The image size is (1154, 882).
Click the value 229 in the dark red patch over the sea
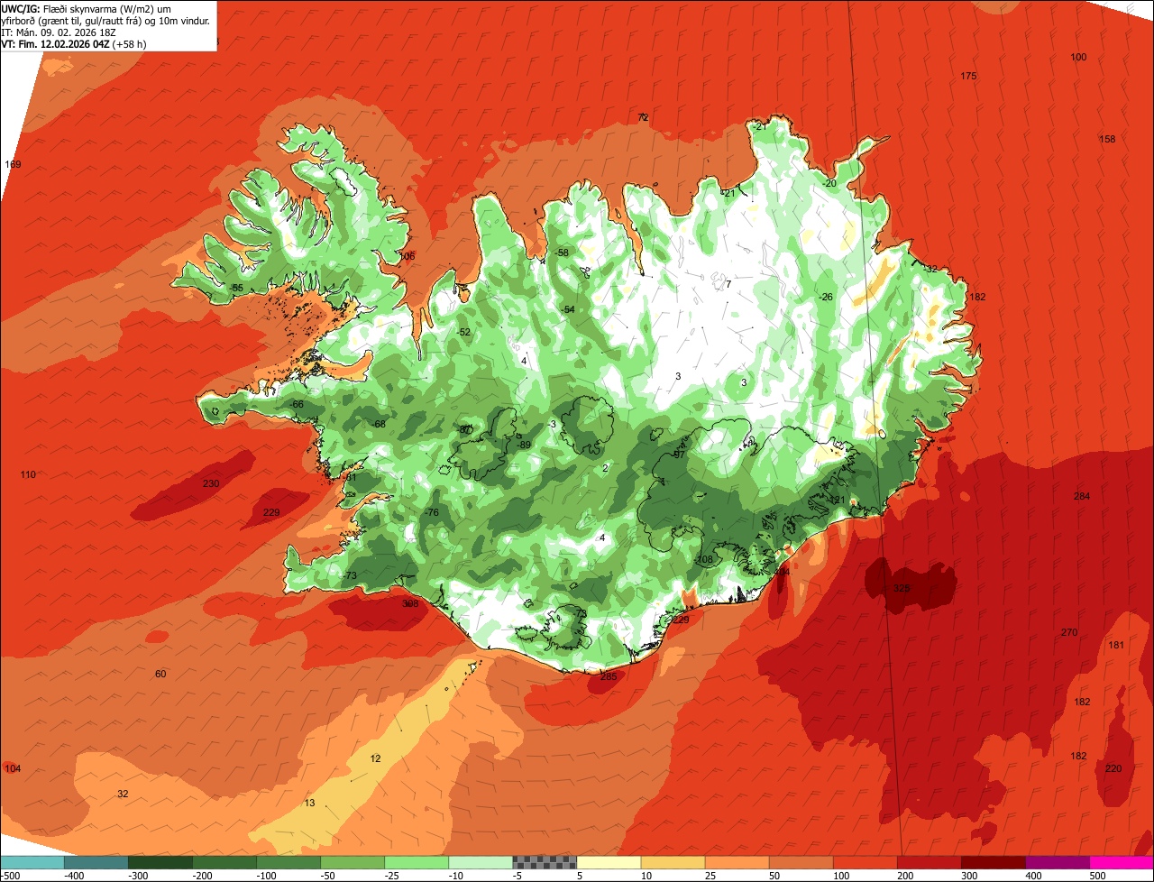[271, 512]
